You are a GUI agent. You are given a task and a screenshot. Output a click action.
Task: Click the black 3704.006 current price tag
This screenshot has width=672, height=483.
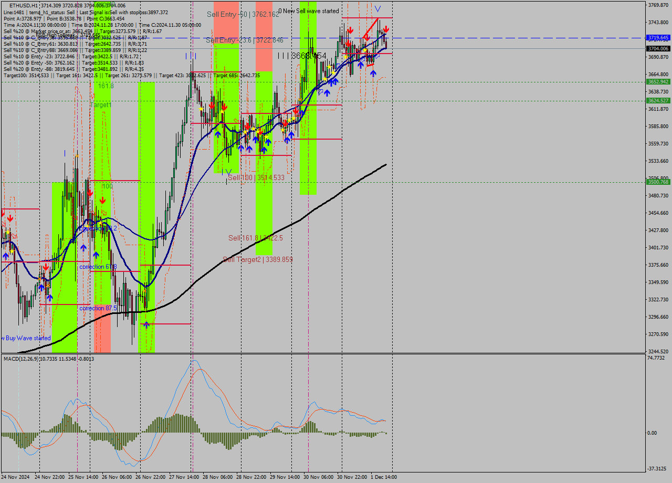(x=658, y=48)
